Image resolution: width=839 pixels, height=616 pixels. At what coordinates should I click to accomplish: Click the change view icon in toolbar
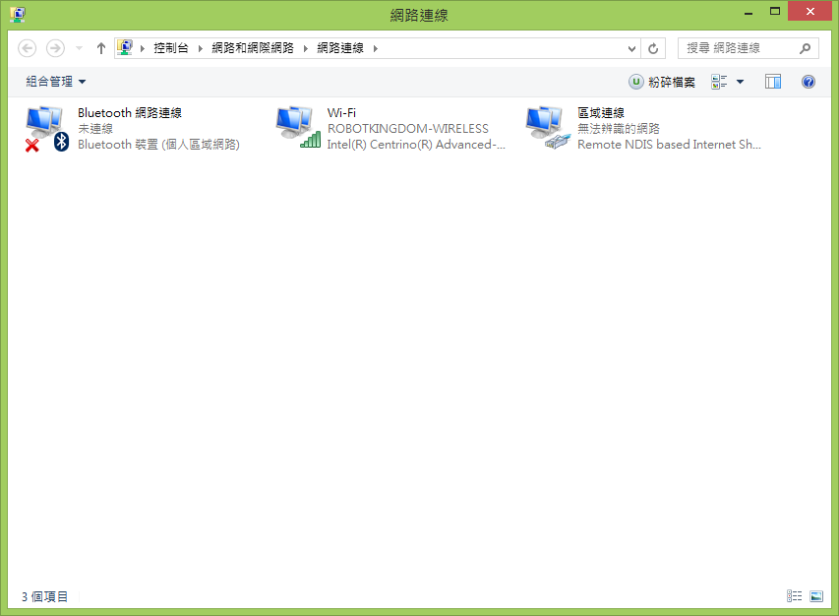coord(719,82)
